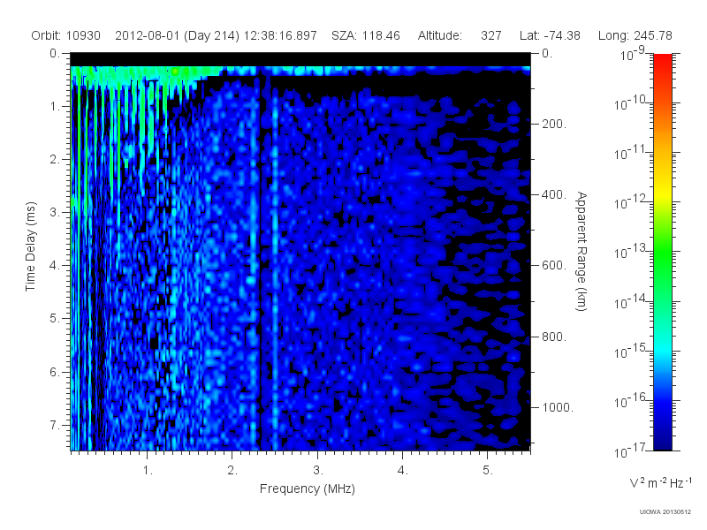Click the timestamp 12:38:16.897

[280, 35]
